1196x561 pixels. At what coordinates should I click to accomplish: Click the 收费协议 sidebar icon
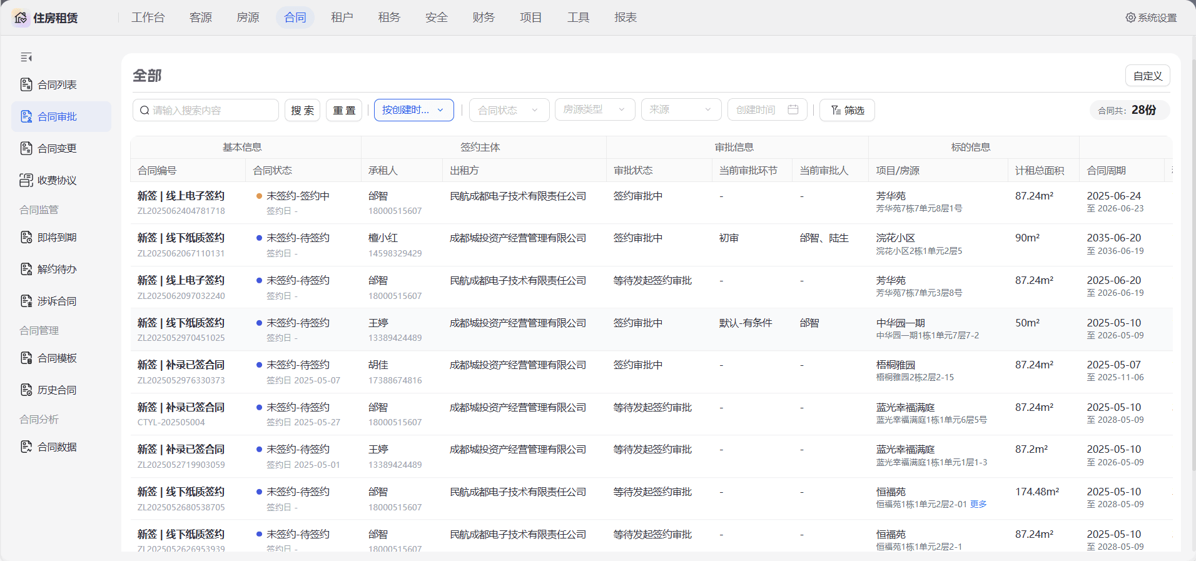point(26,180)
